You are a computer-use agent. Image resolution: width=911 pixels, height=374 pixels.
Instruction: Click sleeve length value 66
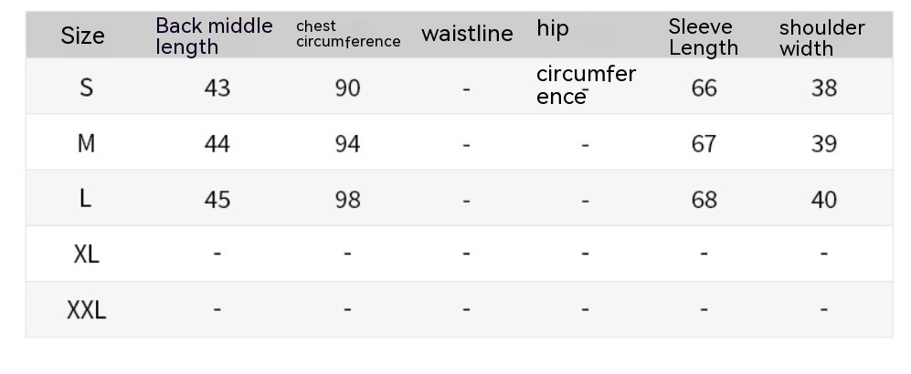704,88
